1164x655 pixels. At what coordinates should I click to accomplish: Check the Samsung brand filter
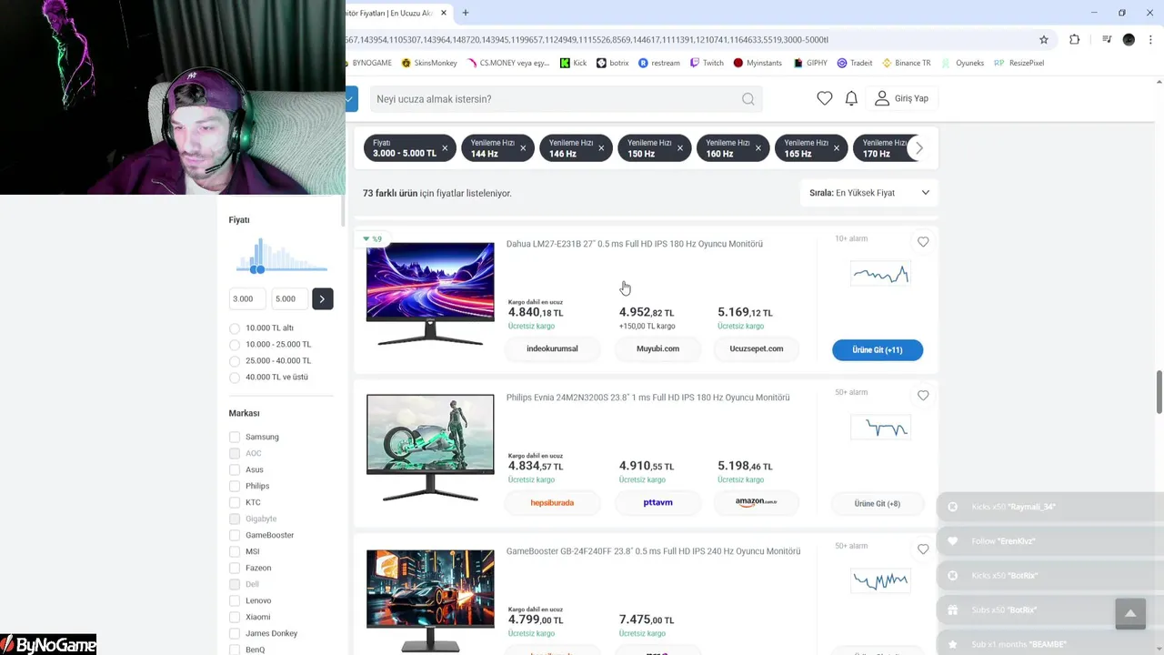235,437
